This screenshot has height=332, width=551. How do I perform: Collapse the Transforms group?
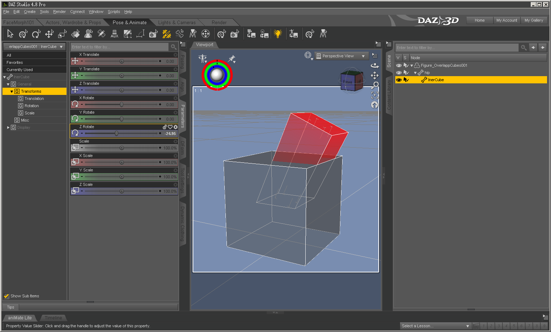[12, 92]
